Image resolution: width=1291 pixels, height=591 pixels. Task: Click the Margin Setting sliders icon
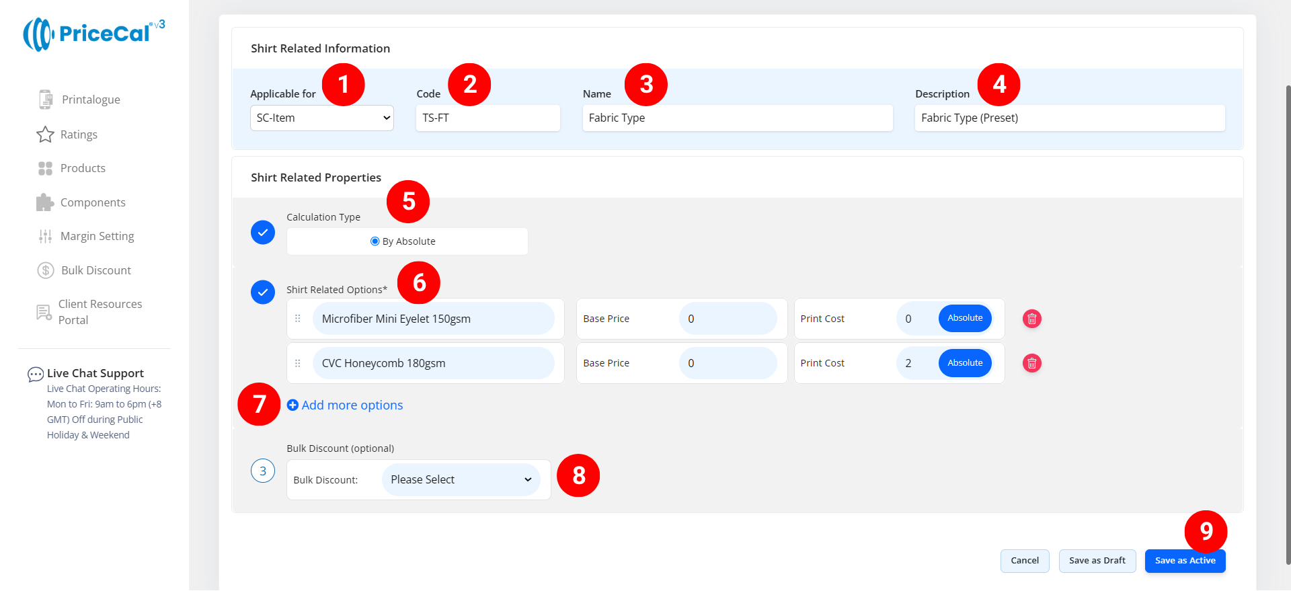(45, 236)
